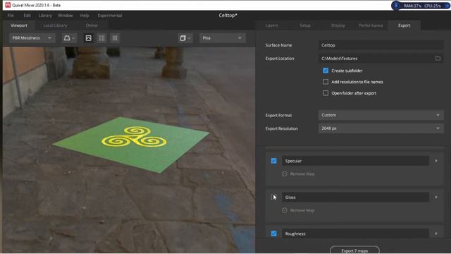Enable Open folder after export

click(x=326, y=93)
